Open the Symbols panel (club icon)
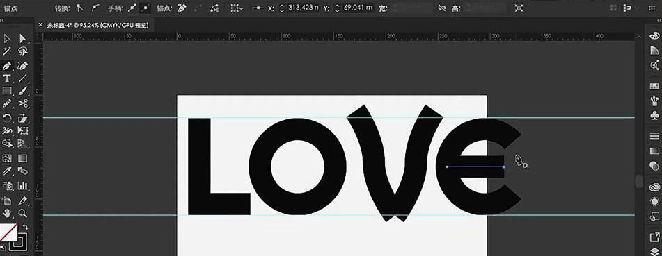 pos(654,114)
